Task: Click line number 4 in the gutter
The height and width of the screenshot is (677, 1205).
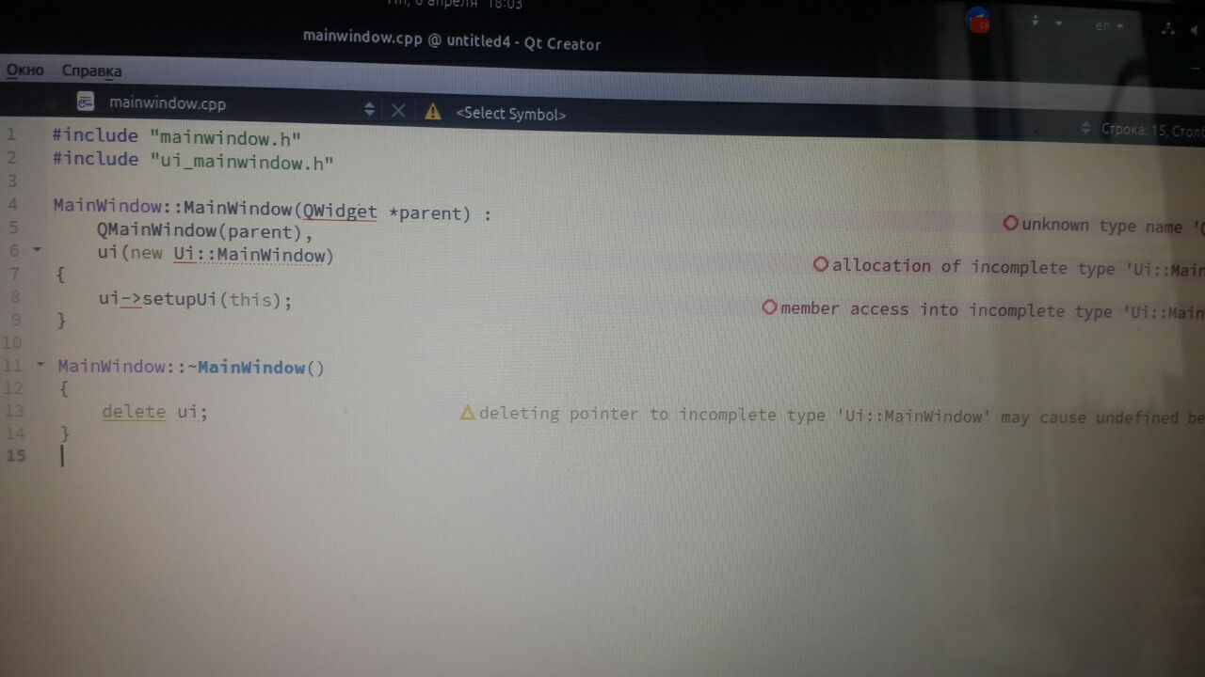Action: 12,204
